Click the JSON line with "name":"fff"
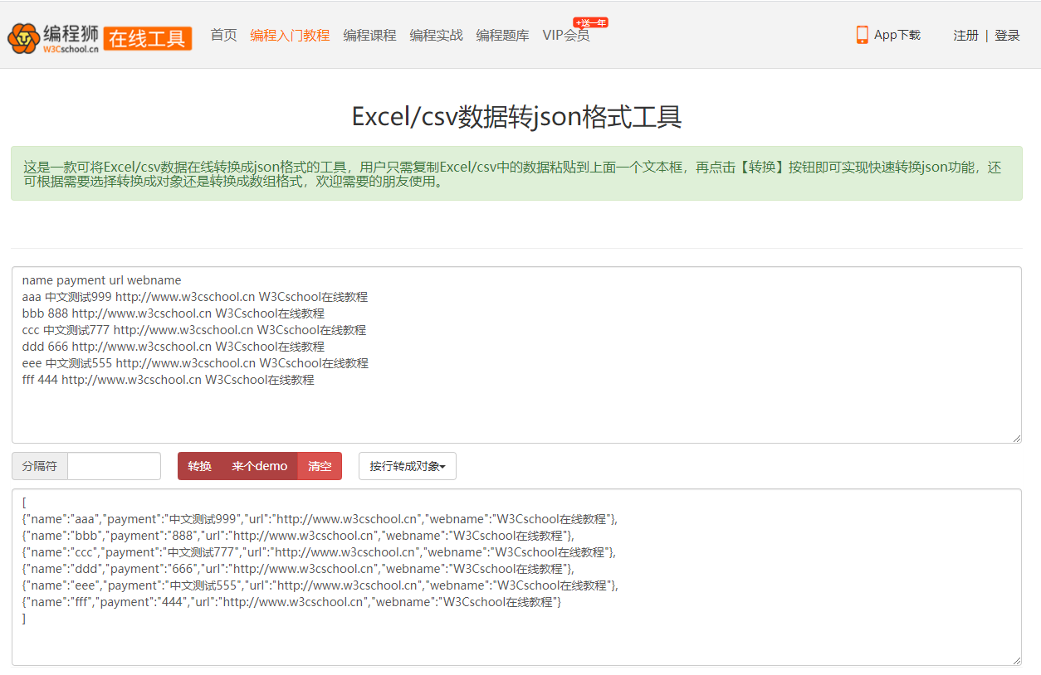Screen dimensions: 1041x675 point(292,602)
